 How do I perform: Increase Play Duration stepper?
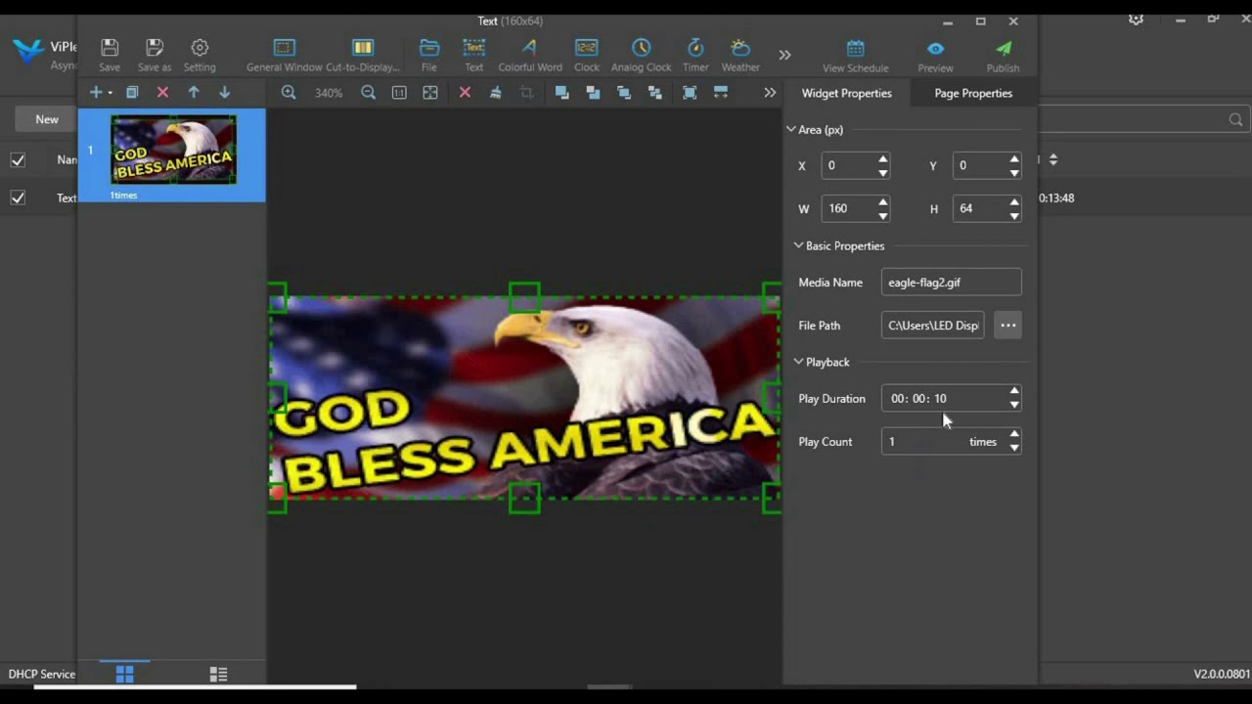click(x=1014, y=392)
